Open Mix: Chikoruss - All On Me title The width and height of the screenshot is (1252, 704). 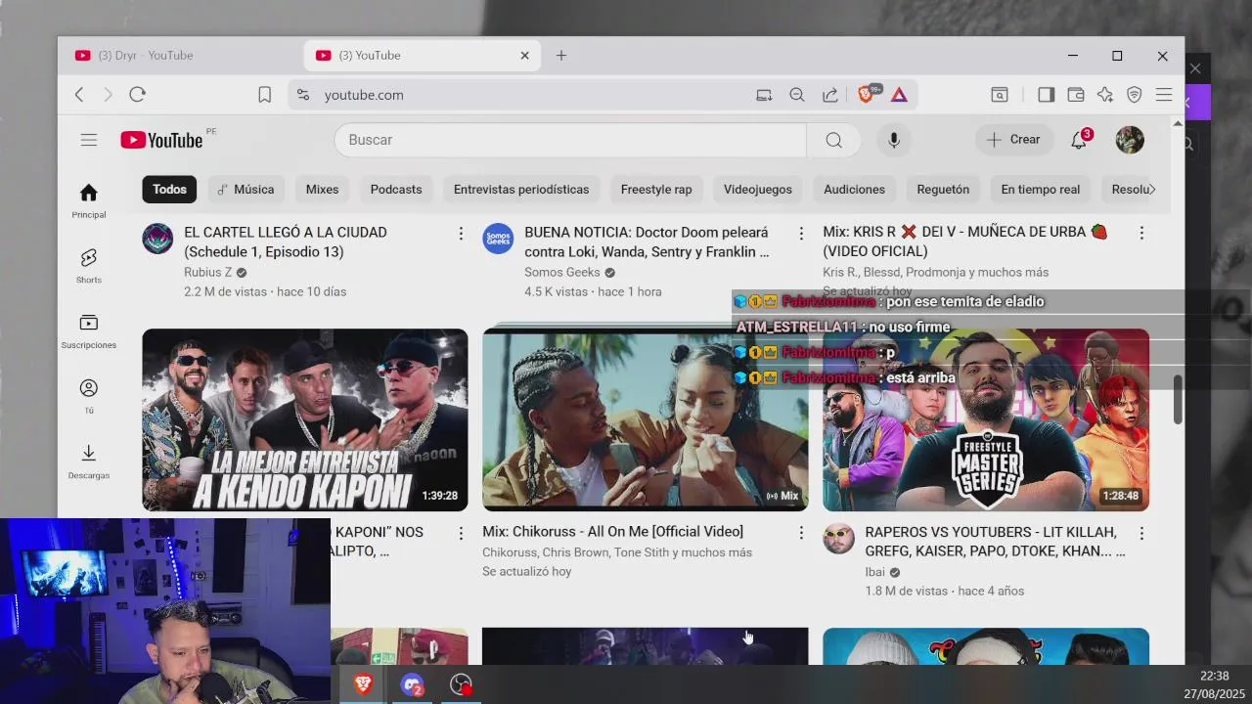coord(612,532)
